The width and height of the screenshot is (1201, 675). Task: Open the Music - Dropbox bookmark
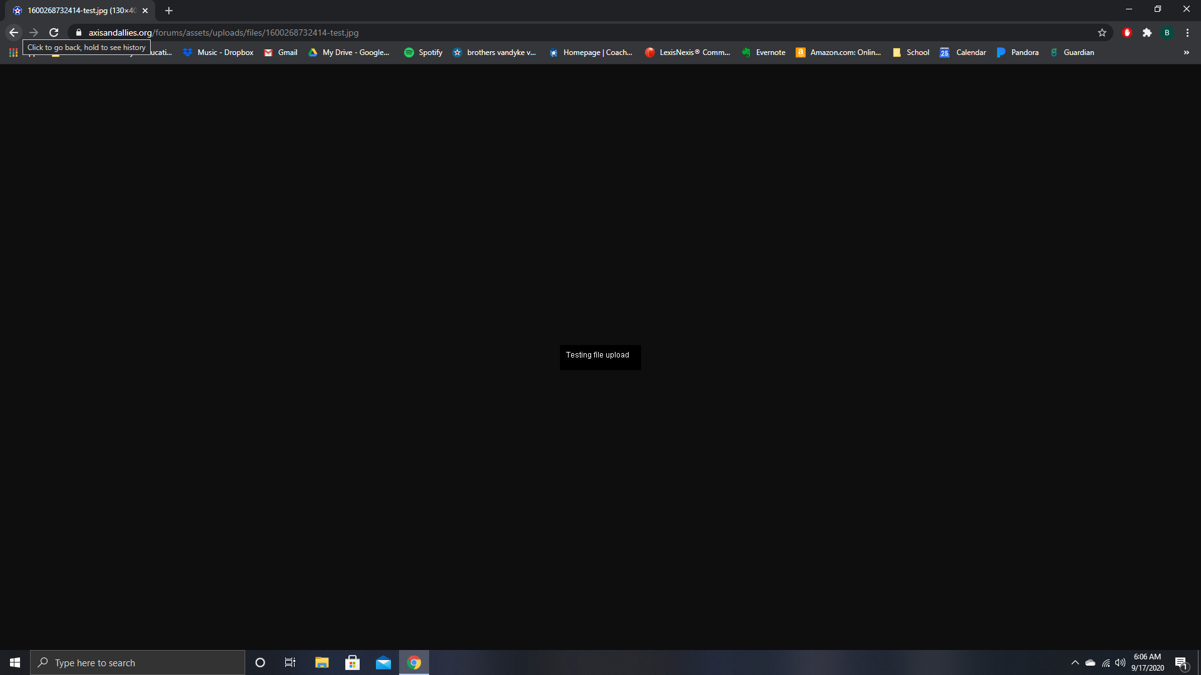click(218, 52)
